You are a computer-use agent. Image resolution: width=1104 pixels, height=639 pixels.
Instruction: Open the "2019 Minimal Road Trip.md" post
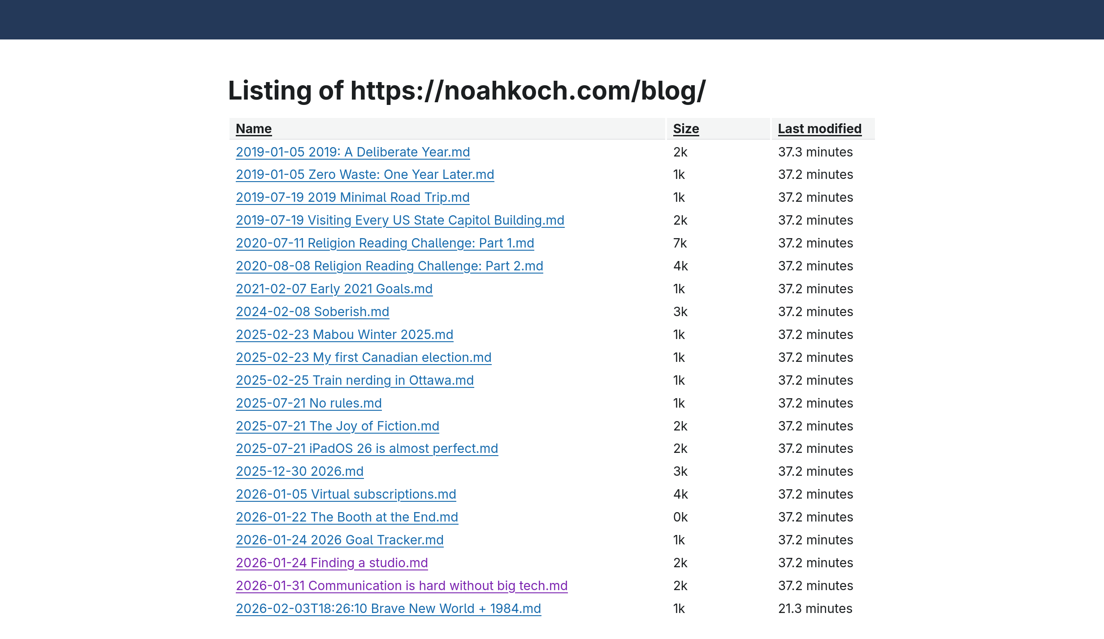point(353,197)
